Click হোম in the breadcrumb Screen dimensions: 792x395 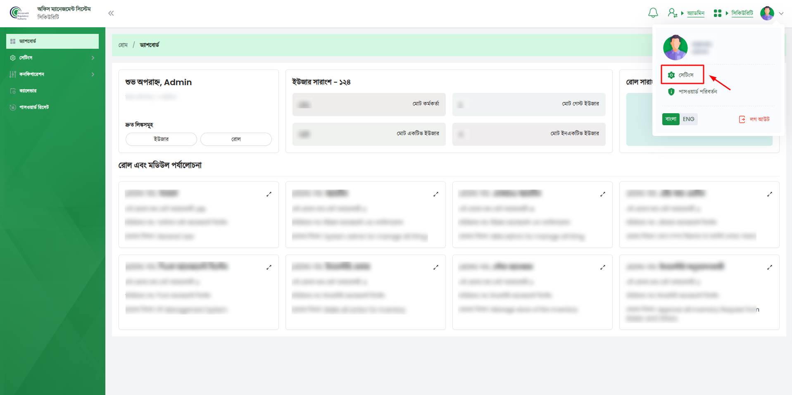123,45
